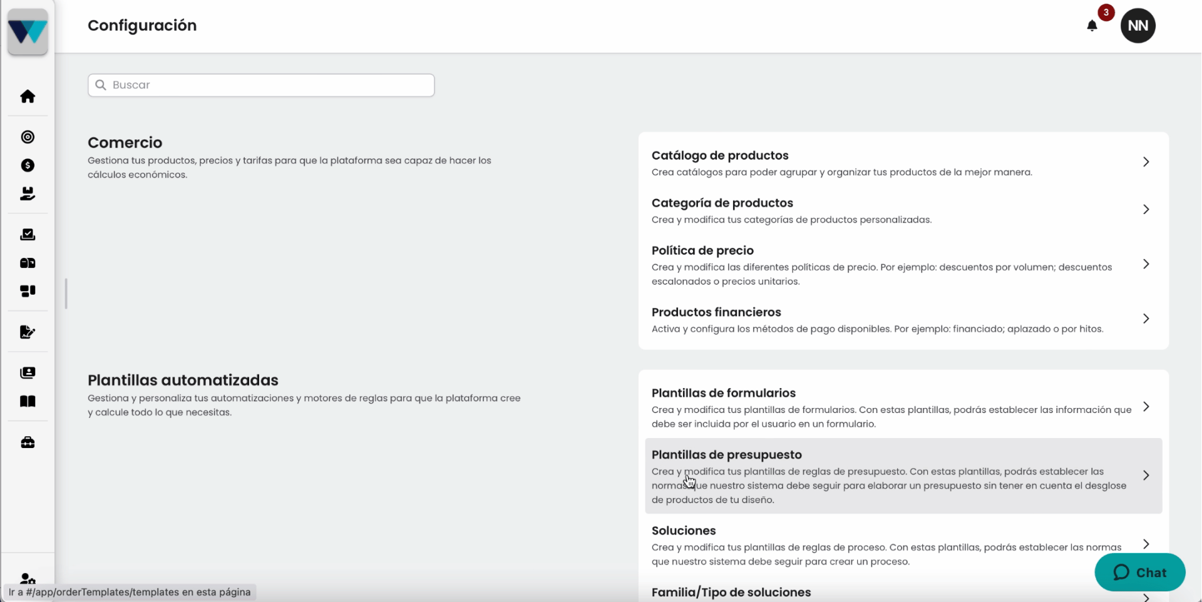Image resolution: width=1202 pixels, height=602 pixels.
Task: Go to the Home icon in sidebar
Action: [28, 96]
